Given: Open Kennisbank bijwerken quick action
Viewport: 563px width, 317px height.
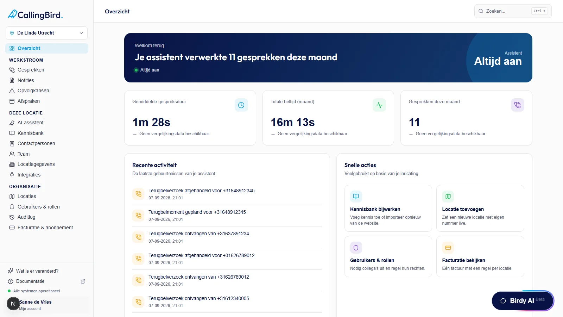Looking at the screenshot, I should 388,208.
